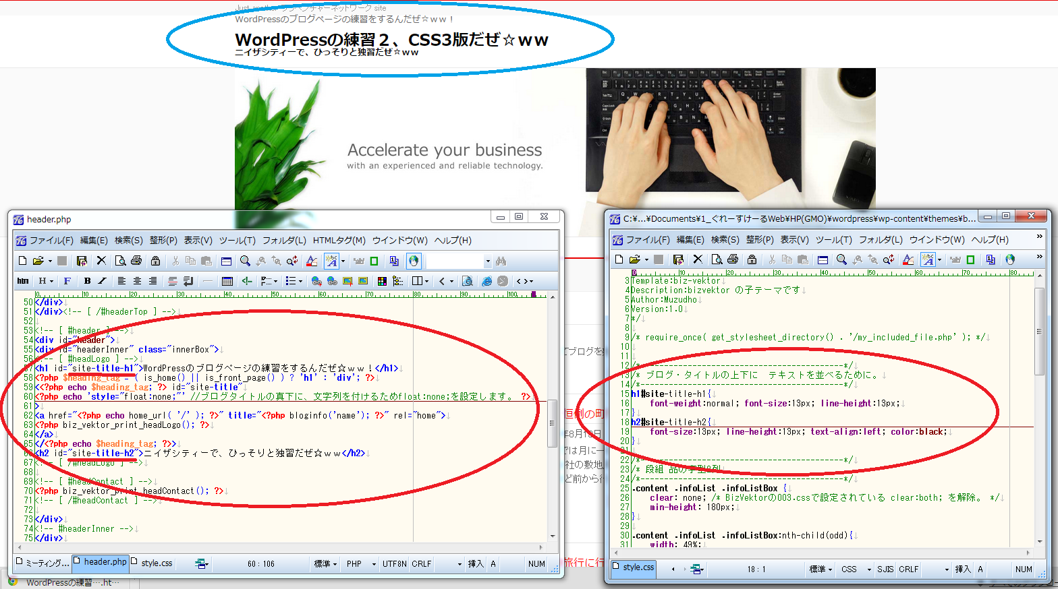Open 整形(P) menu in header.php window

(x=163, y=241)
